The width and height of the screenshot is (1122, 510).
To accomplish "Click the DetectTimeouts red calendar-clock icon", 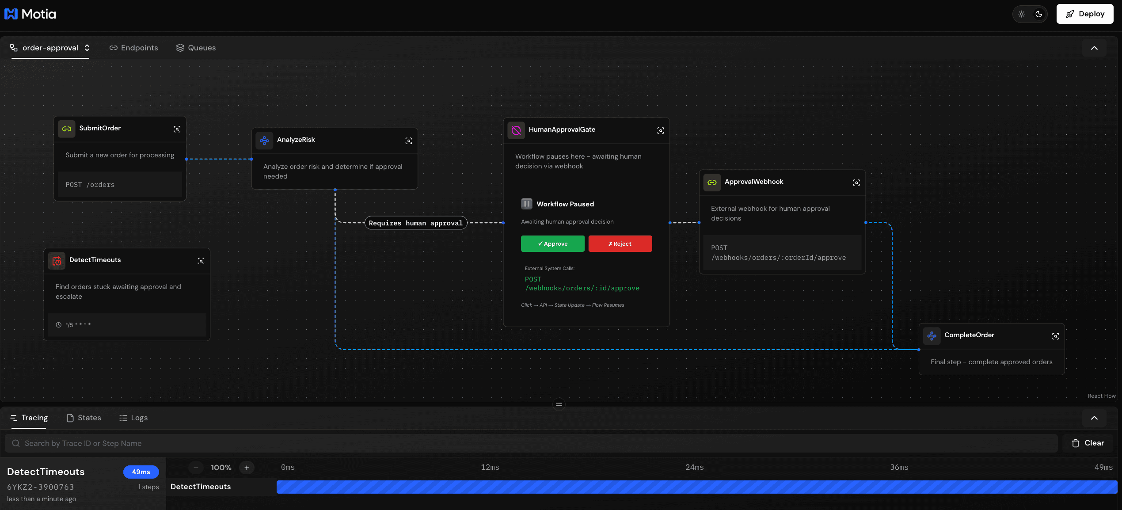I will [x=57, y=261].
